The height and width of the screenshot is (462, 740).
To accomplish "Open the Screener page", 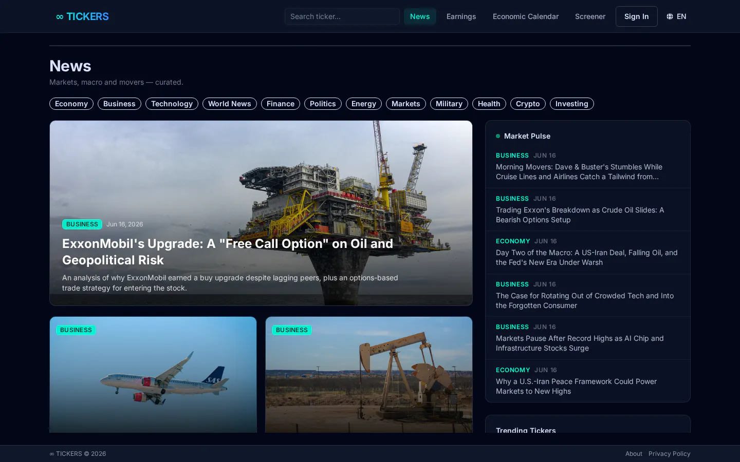I will 590,16.
